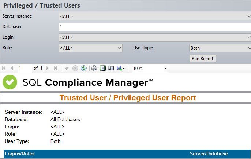Click the Print report icon
The image size is (251, 159).
click(94, 68)
